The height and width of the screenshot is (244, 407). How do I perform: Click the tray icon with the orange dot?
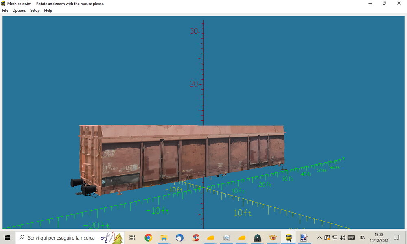(x=327, y=237)
